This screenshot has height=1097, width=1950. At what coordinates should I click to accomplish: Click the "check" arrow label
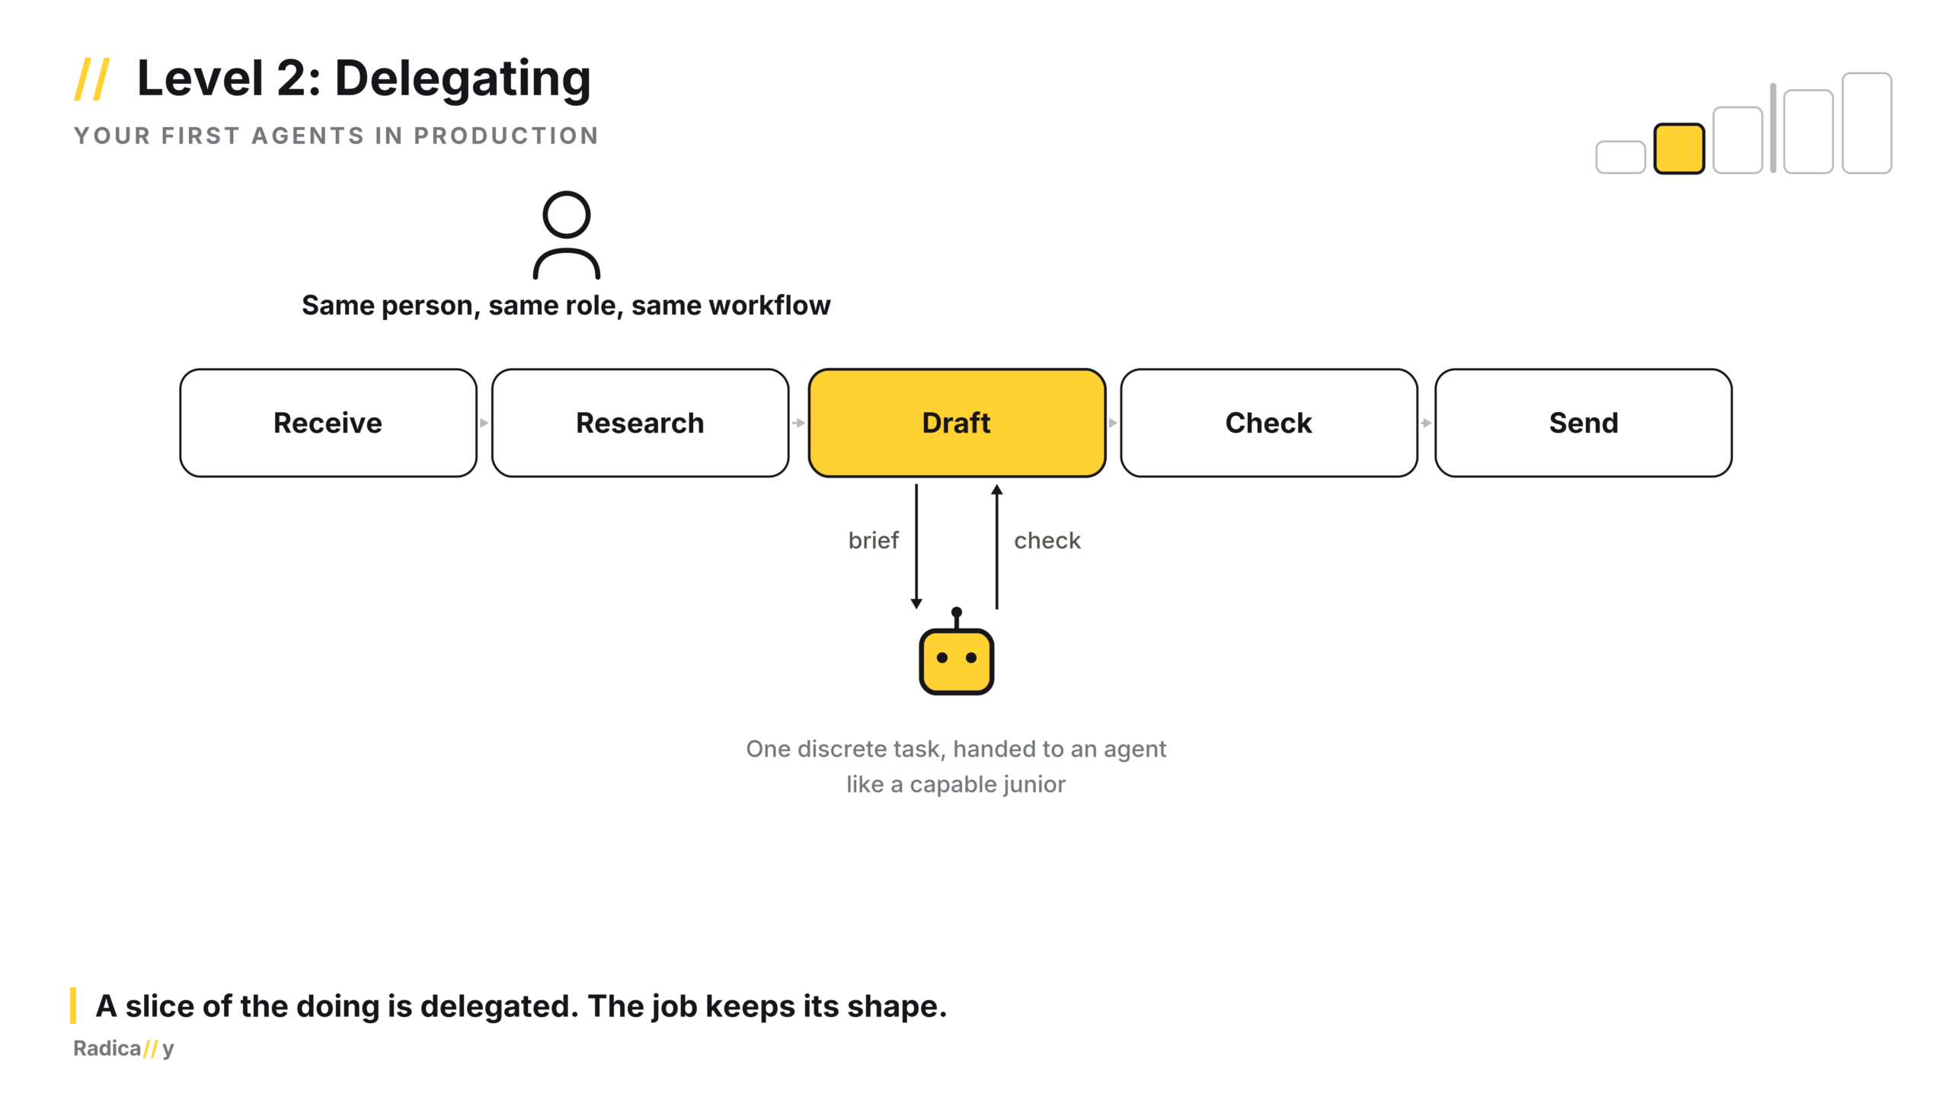[x=1047, y=541]
